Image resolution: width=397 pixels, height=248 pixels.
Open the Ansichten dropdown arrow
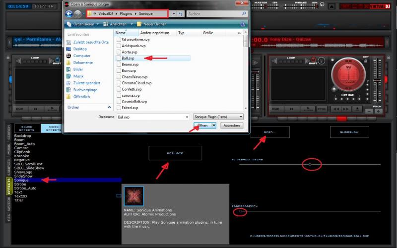(x=132, y=24)
